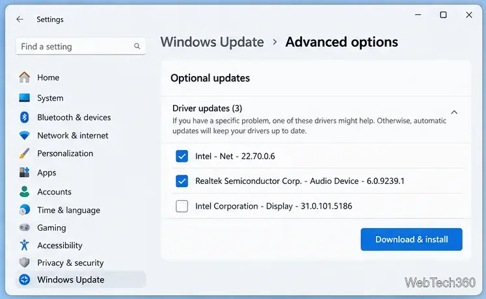
Task: Click the Find a setting search box
Action: coord(81,46)
